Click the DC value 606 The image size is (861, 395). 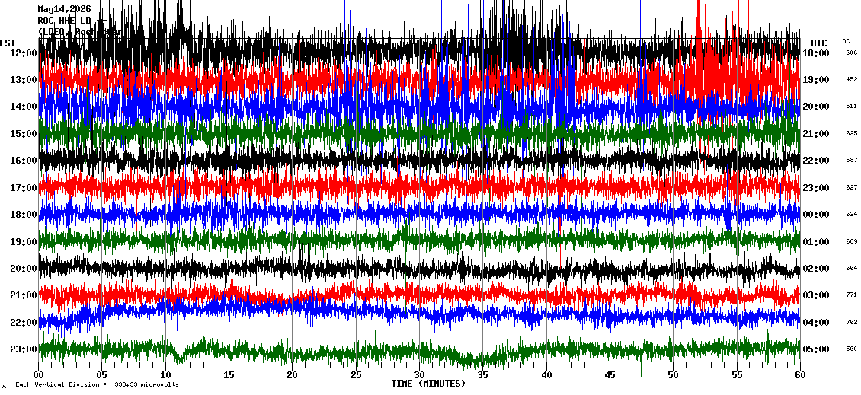[x=852, y=53]
